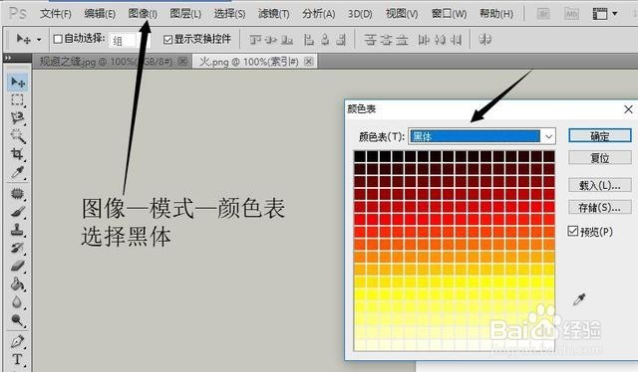Image resolution: width=638 pixels, height=372 pixels.
Task: Select the Move tool in the toolbox
Action: tap(17, 83)
